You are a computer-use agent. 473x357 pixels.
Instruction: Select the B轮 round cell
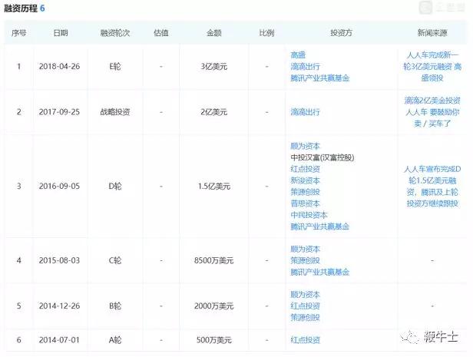coord(115,306)
